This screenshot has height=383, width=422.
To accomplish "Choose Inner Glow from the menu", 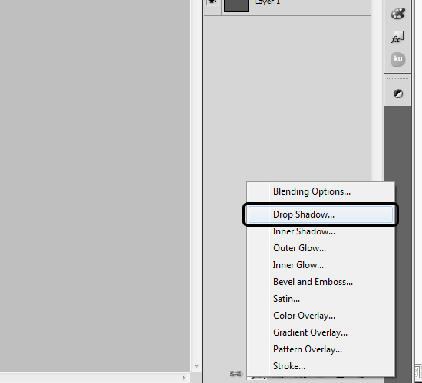I will tap(321, 265).
